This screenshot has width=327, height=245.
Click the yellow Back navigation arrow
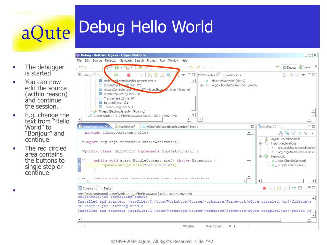point(198,67)
